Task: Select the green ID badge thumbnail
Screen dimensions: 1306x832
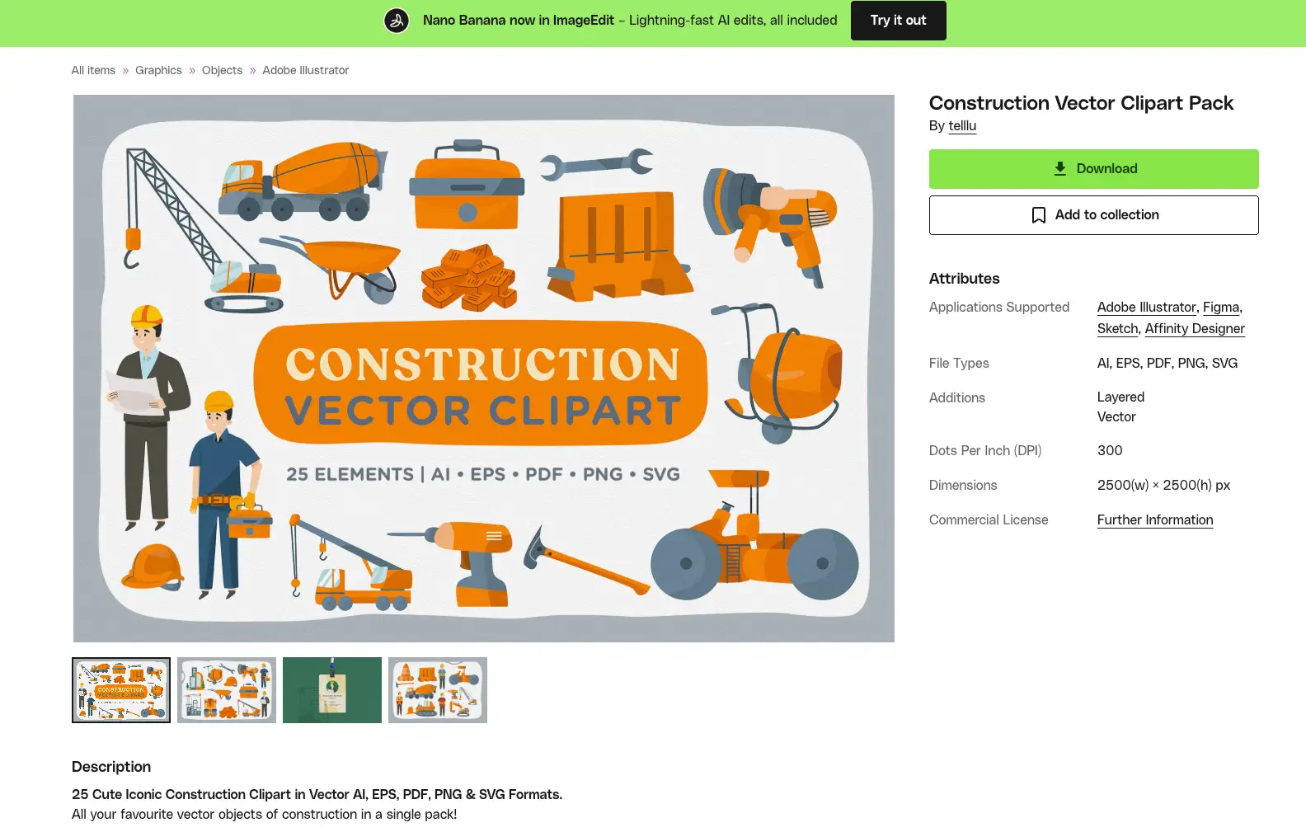Action: [332, 690]
